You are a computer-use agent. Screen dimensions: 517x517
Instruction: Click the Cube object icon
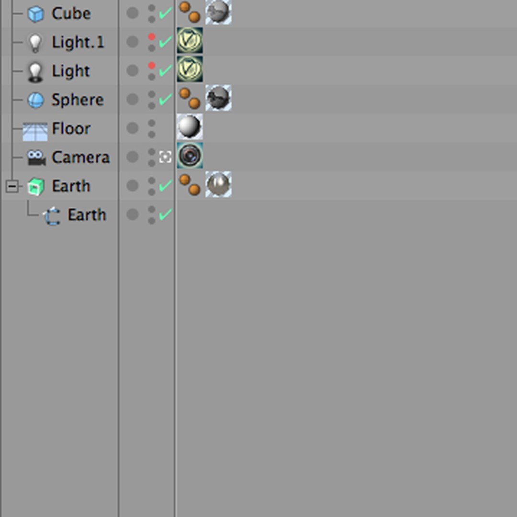35,14
